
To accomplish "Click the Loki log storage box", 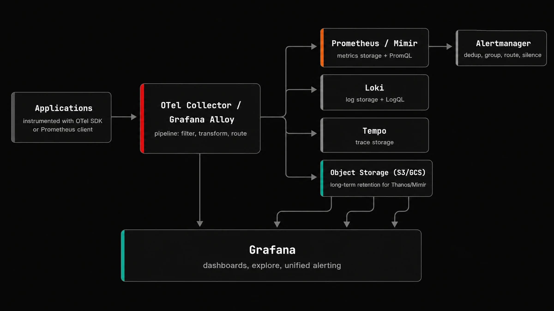I will pyautogui.click(x=374, y=93).
